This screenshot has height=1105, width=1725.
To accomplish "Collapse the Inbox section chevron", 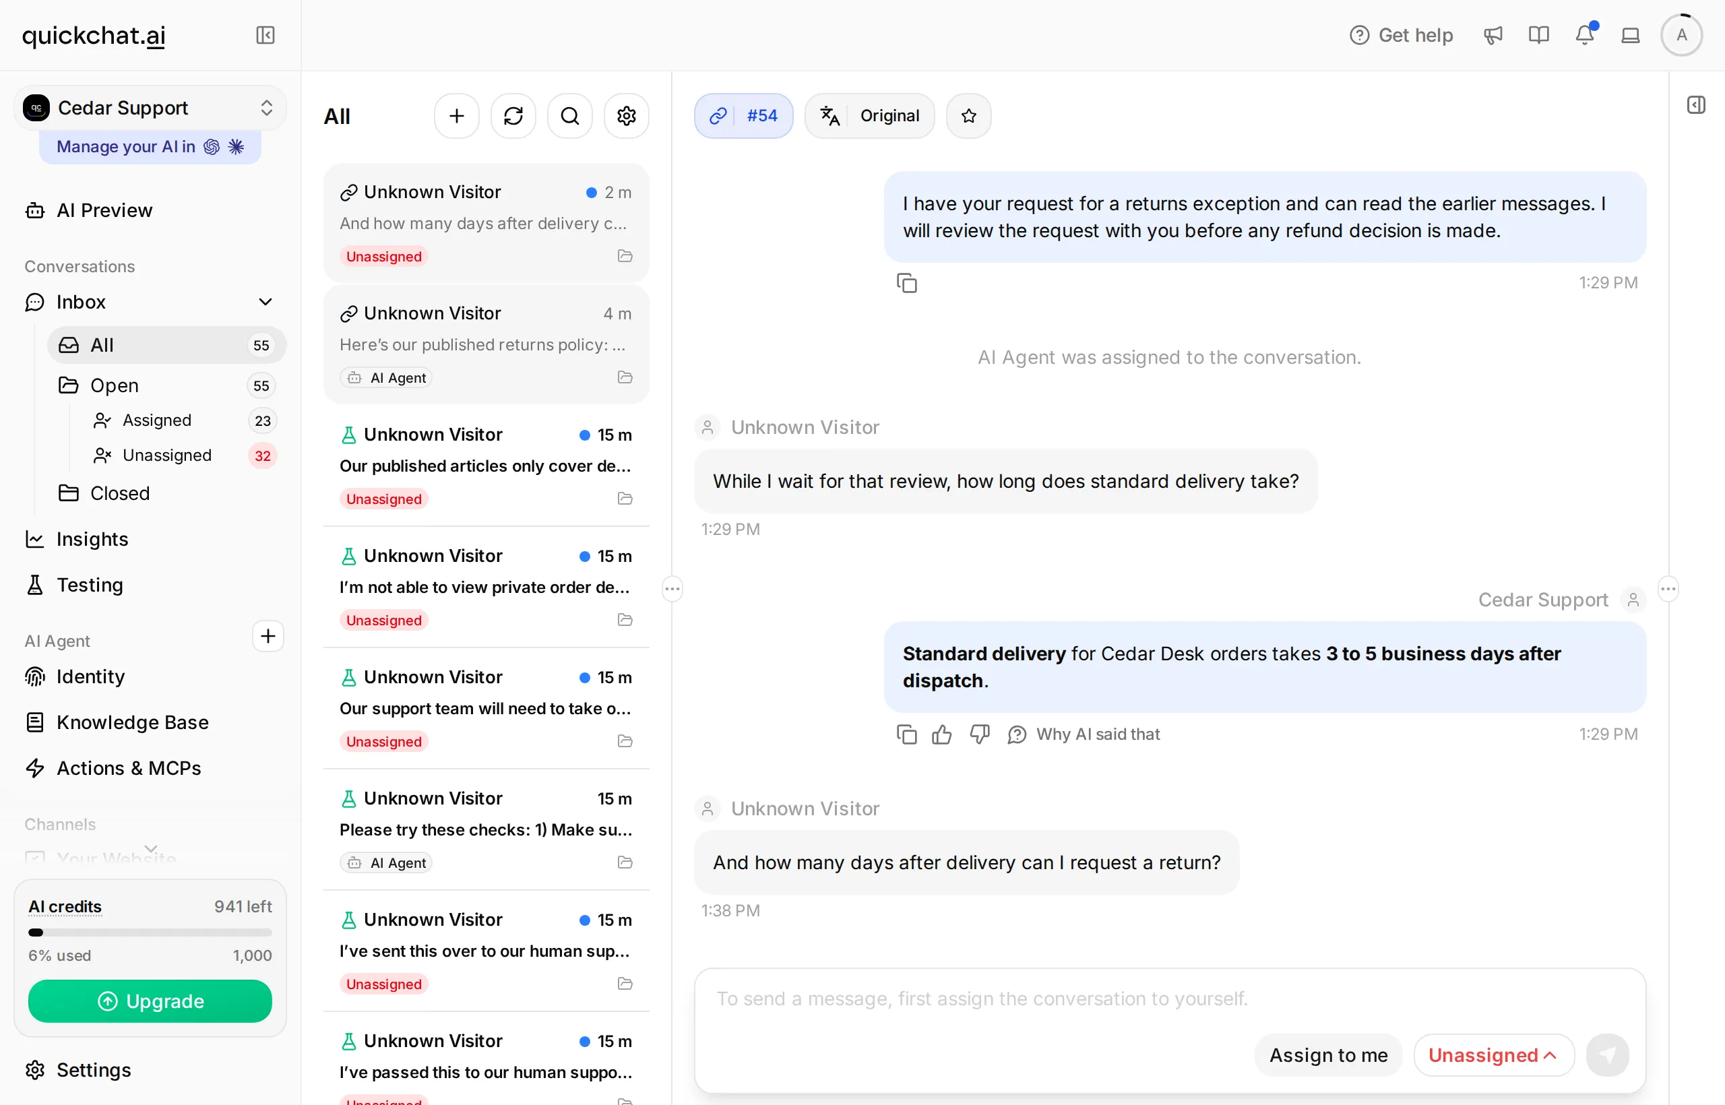I will (x=265, y=302).
